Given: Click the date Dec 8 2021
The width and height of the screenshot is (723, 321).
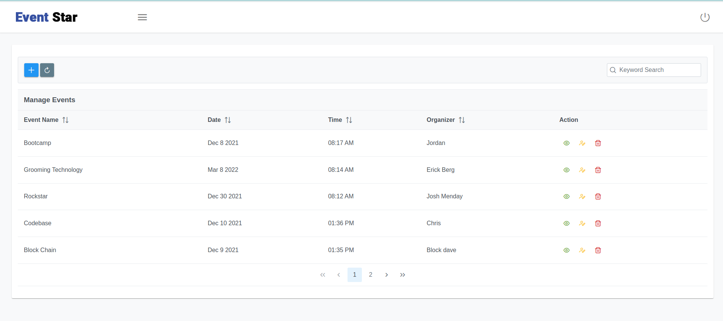Looking at the screenshot, I should 223,143.
